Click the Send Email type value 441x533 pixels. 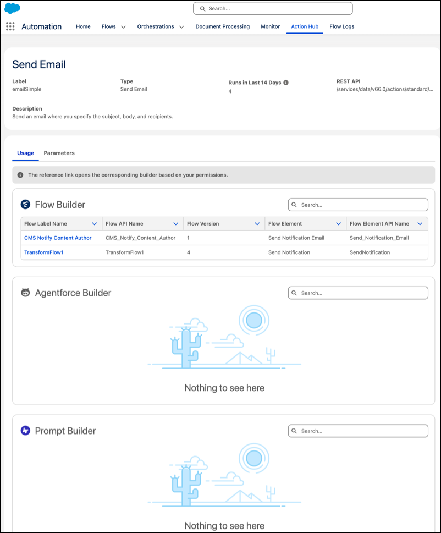[x=134, y=90]
